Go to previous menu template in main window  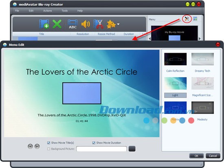click(x=150, y=38)
